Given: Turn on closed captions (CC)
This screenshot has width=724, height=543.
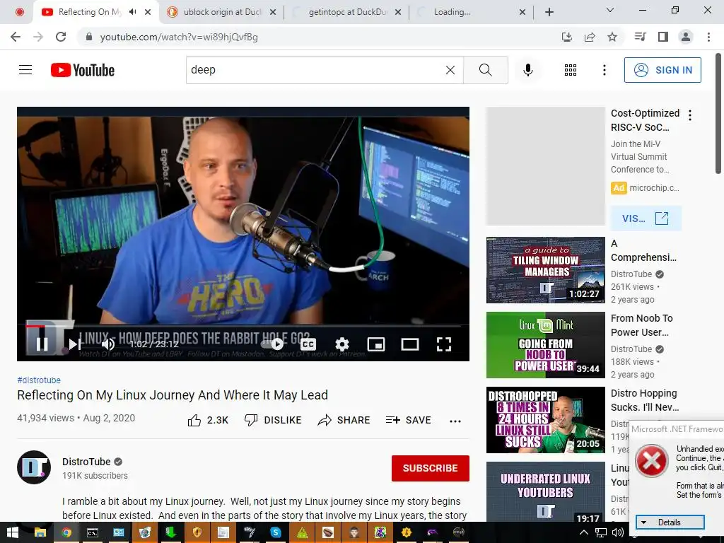Looking at the screenshot, I should click(308, 344).
